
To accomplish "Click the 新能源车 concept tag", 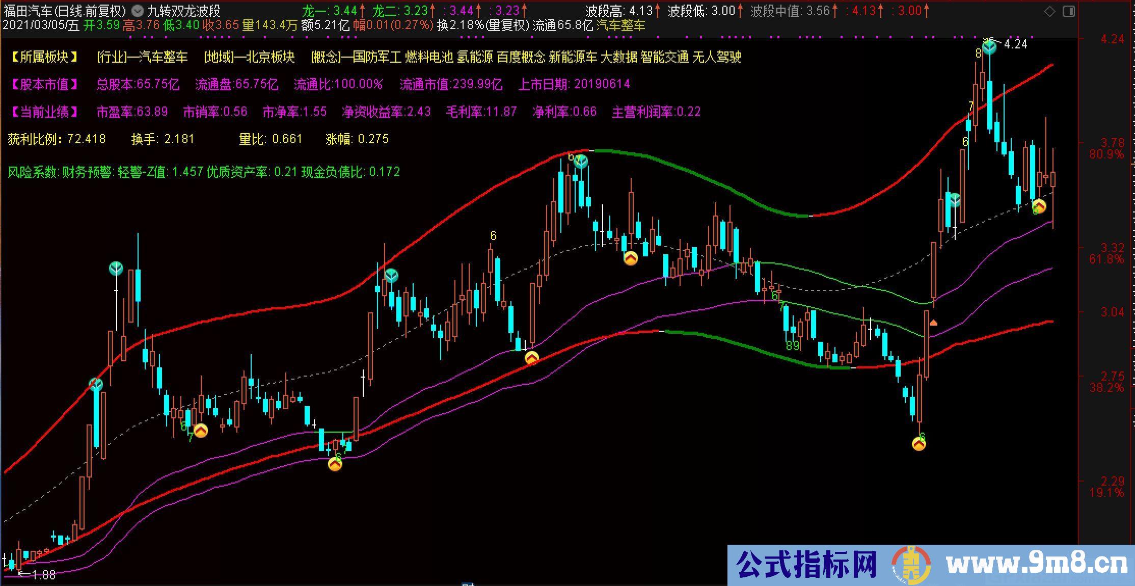I will point(573,57).
